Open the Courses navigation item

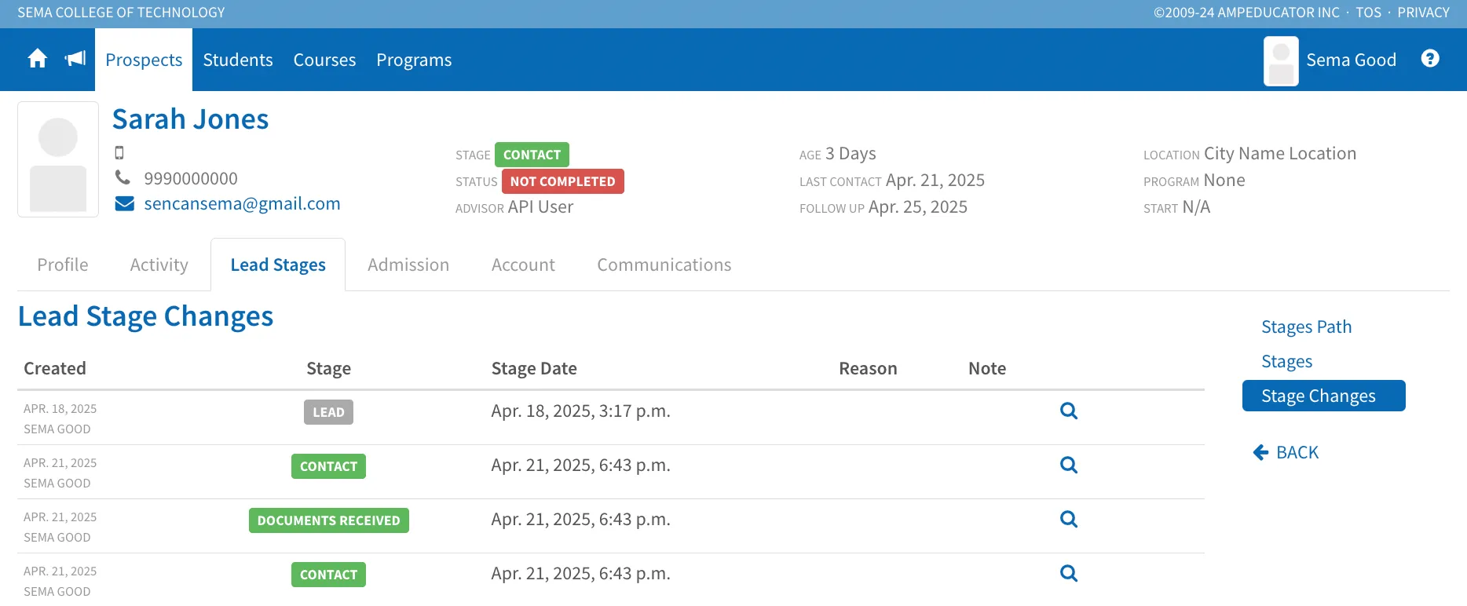point(324,60)
